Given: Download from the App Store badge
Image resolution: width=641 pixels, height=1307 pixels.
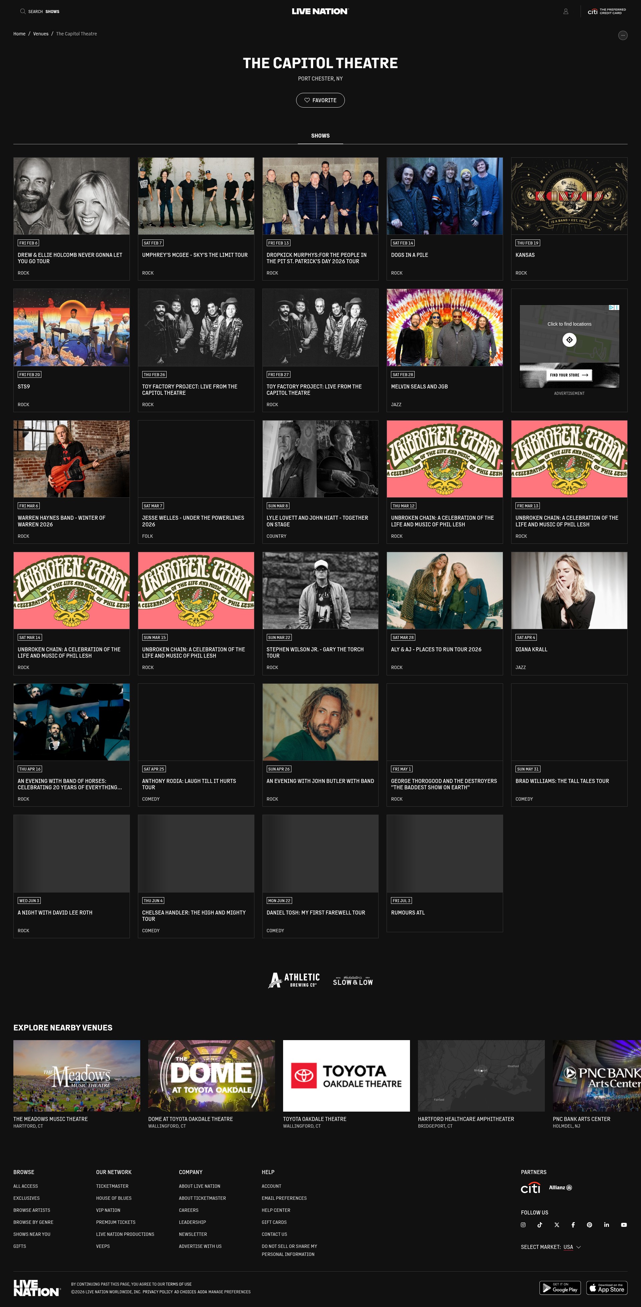Looking at the screenshot, I should click(x=607, y=1288).
